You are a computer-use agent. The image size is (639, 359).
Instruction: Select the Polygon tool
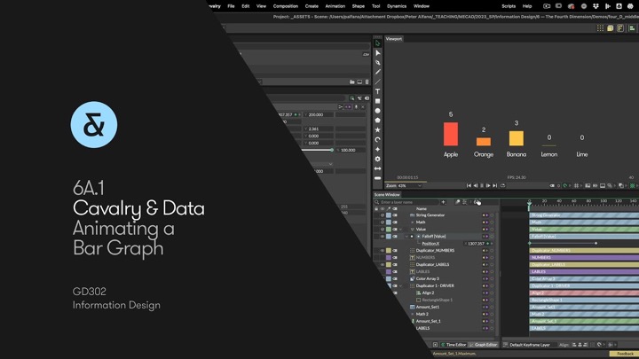point(378,120)
